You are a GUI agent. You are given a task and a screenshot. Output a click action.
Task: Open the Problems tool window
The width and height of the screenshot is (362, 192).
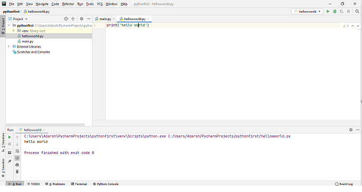tap(55, 184)
